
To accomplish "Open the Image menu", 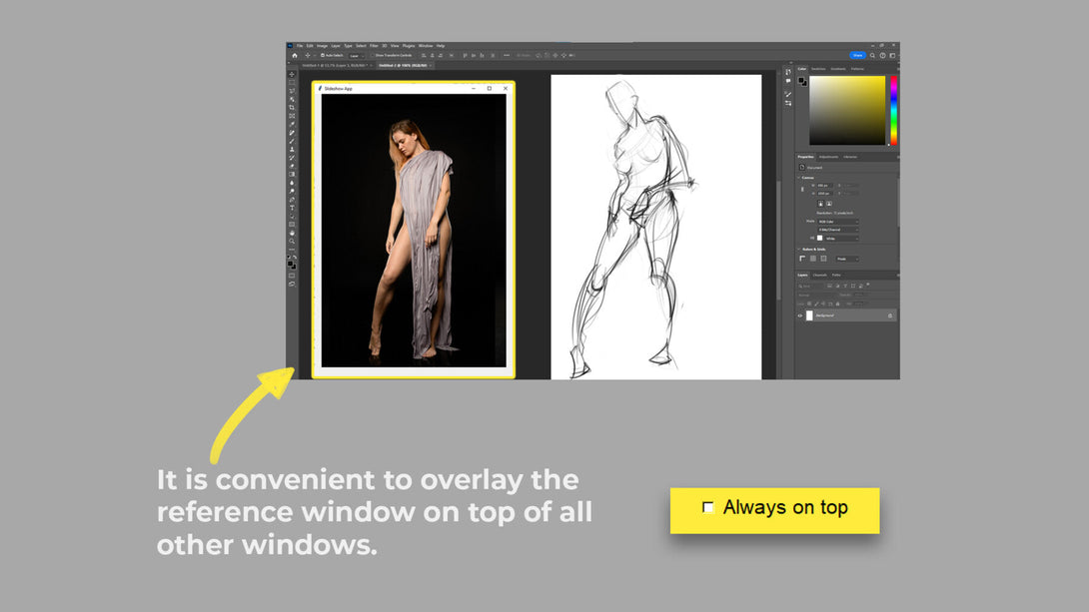I will (x=323, y=46).
